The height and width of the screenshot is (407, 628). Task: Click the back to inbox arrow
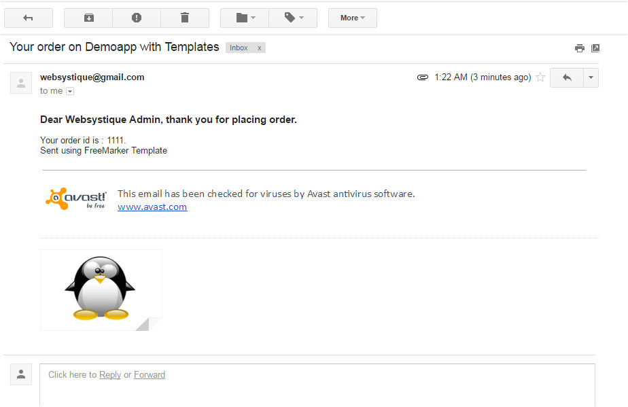[x=28, y=18]
